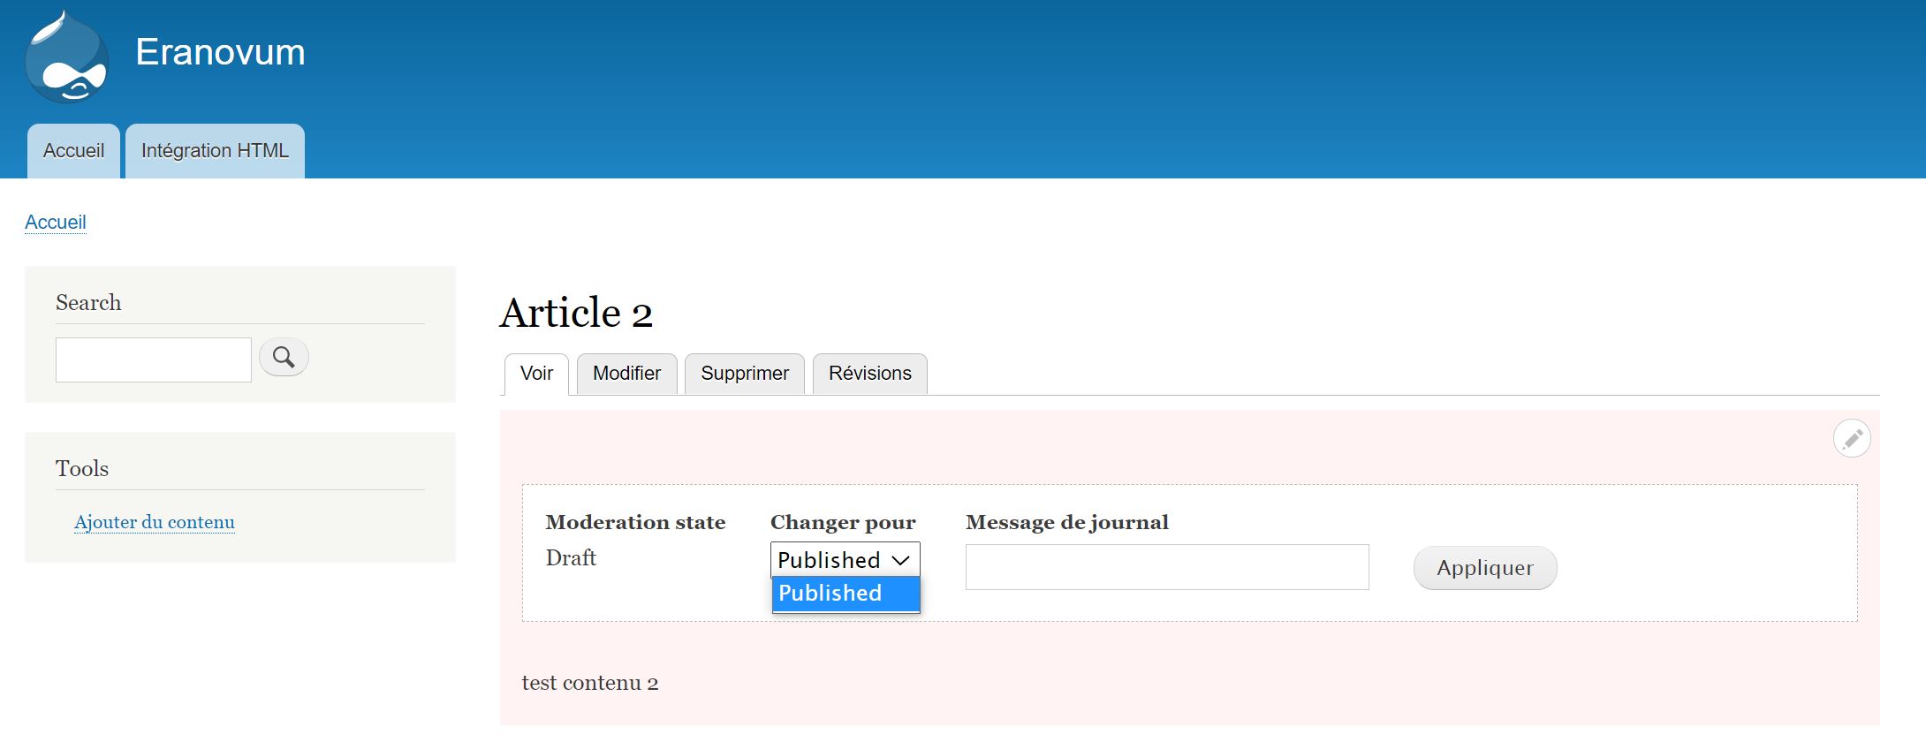This screenshot has height=742, width=1926.
Task: Open the Intégration HTML navigation tab
Action: coord(215,151)
